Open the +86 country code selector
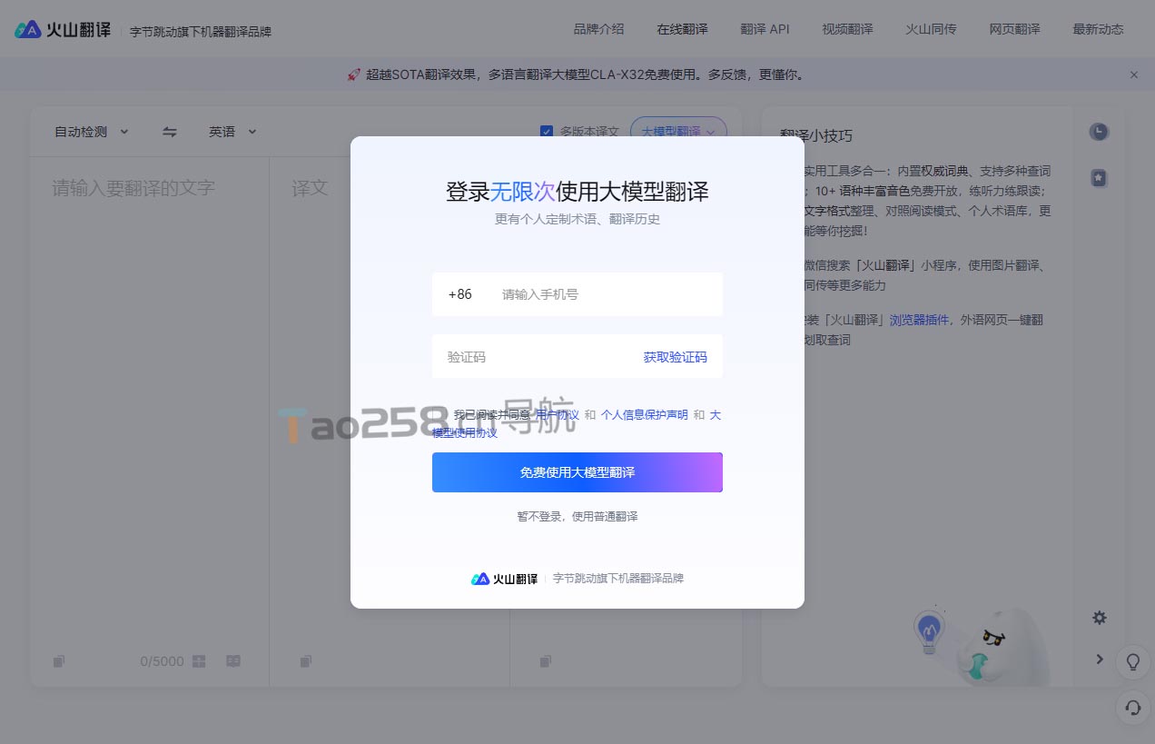Screen dimensions: 1155x744 (x=460, y=294)
